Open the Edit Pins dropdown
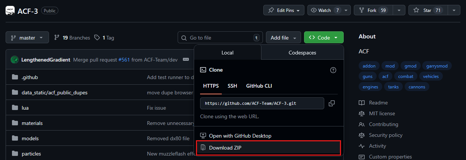 284,10
